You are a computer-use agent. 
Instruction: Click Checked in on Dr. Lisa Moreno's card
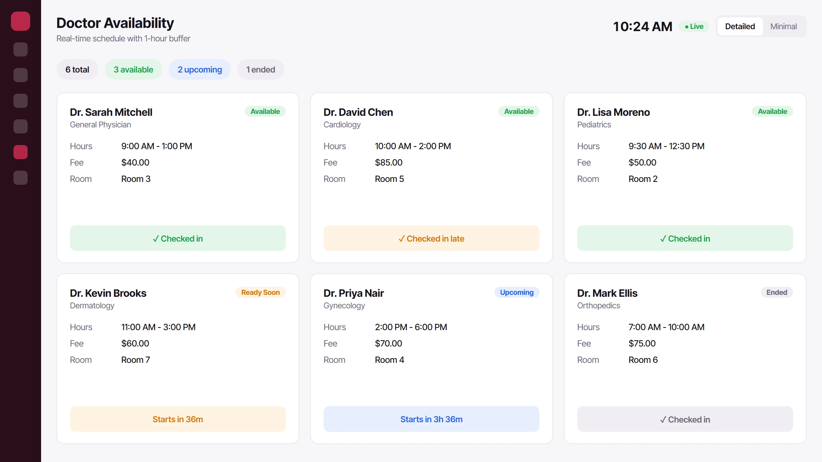coord(685,238)
